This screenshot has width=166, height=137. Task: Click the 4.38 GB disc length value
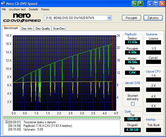[x=132, y=130]
